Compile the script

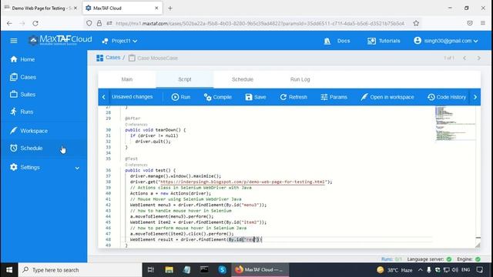217,97
